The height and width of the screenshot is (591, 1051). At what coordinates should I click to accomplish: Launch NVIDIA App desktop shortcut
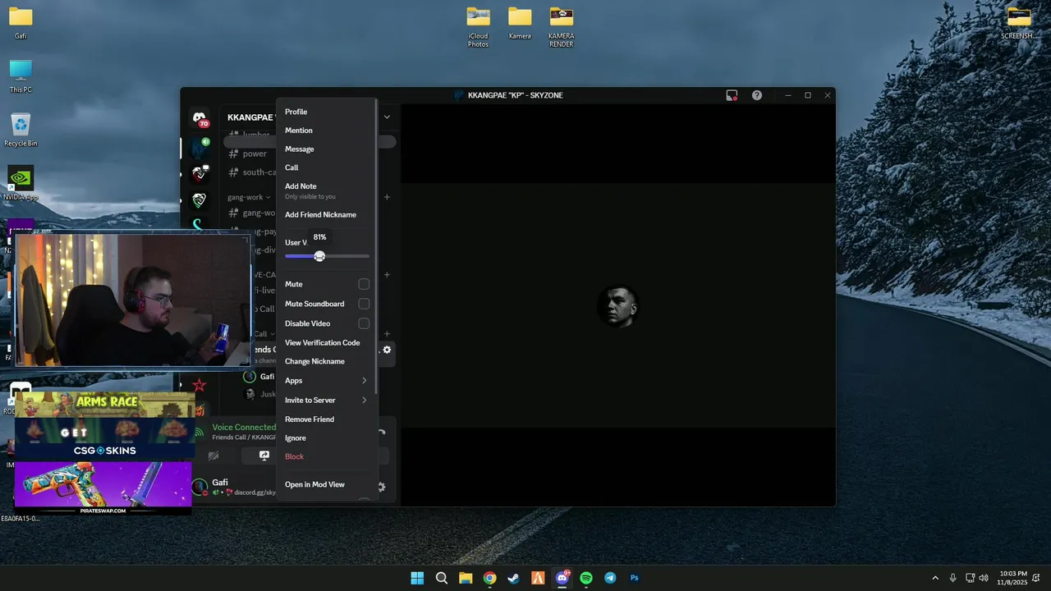click(21, 184)
